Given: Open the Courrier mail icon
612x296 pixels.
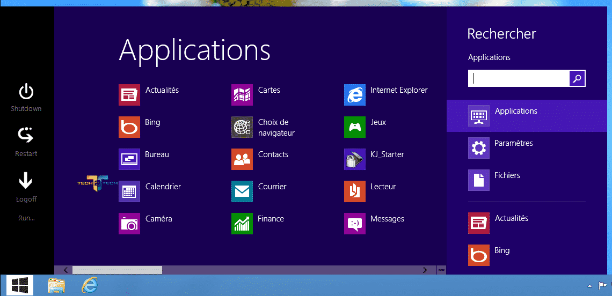Looking at the screenshot, I should (242, 191).
